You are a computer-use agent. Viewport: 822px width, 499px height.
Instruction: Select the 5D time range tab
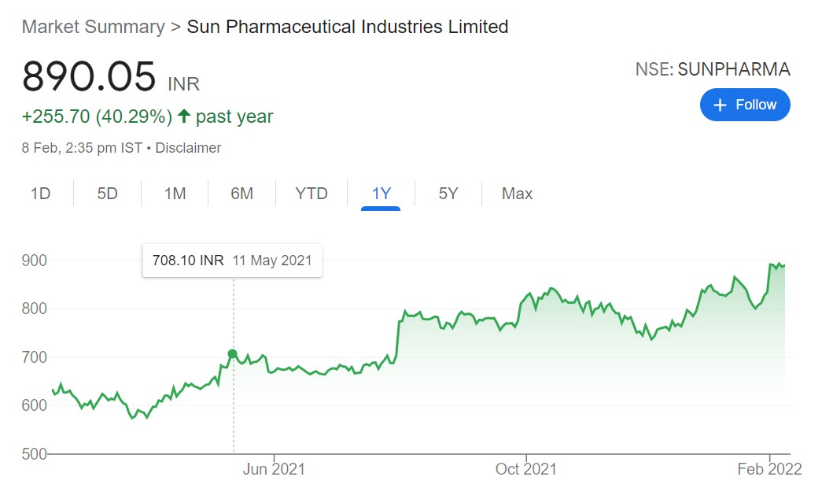pos(107,194)
